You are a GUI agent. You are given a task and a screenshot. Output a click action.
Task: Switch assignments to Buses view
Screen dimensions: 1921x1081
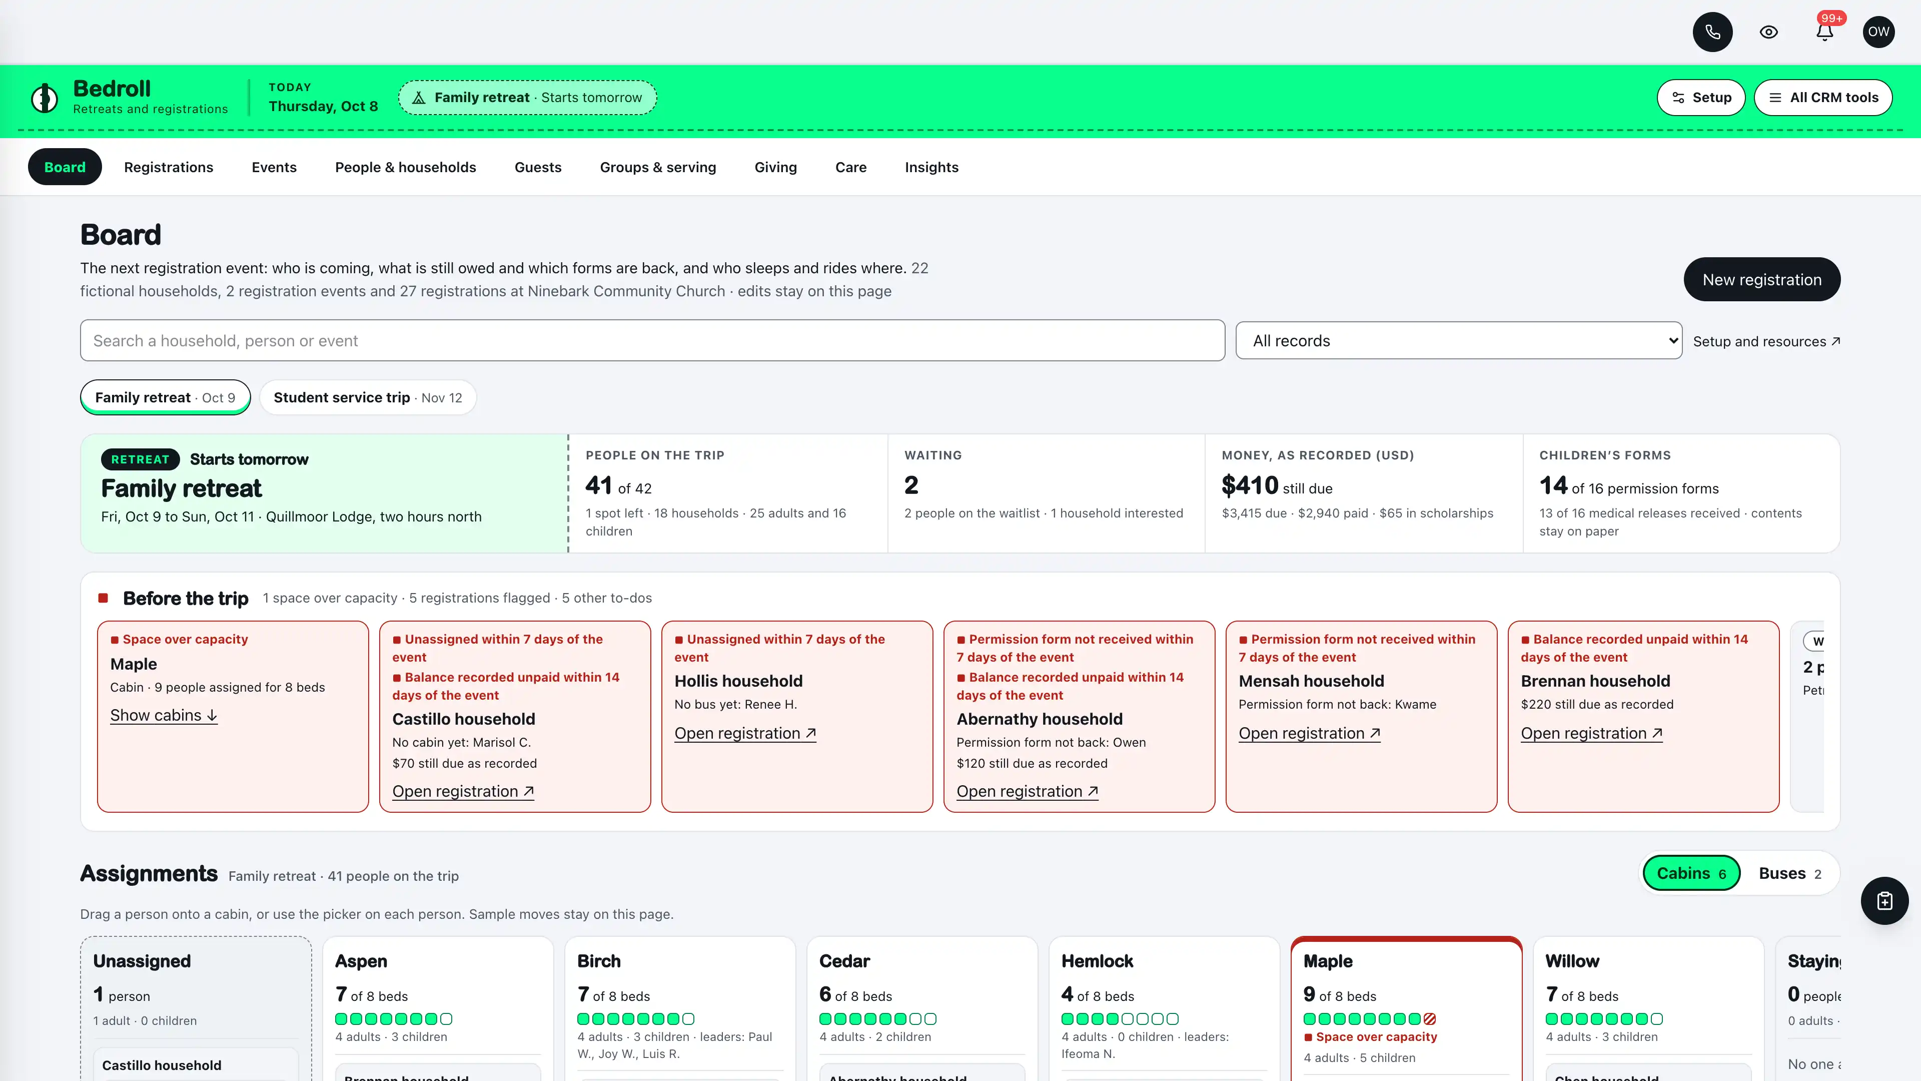click(x=1790, y=874)
